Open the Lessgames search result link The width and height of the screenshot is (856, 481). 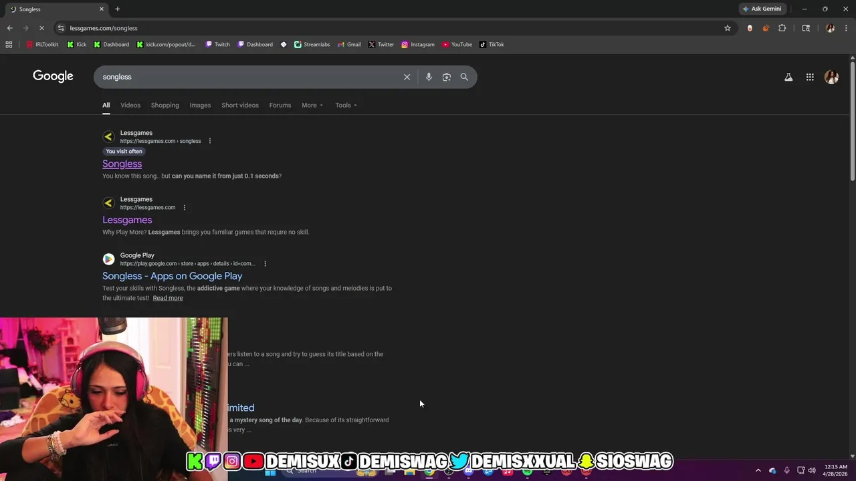(127, 220)
